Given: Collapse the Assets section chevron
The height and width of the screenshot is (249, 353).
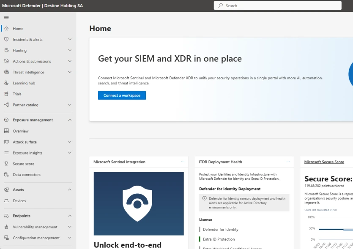Looking at the screenshot, I should (x=70, y=189).
